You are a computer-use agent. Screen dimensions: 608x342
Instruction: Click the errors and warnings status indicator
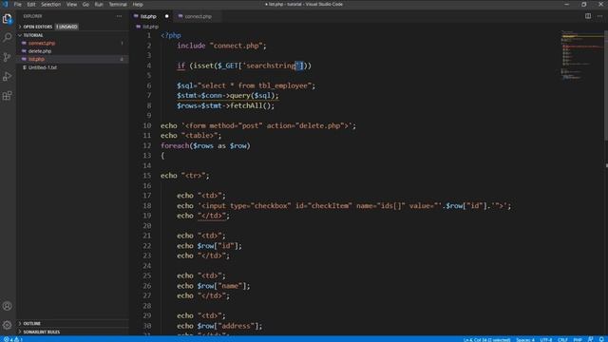pos(12,339)
